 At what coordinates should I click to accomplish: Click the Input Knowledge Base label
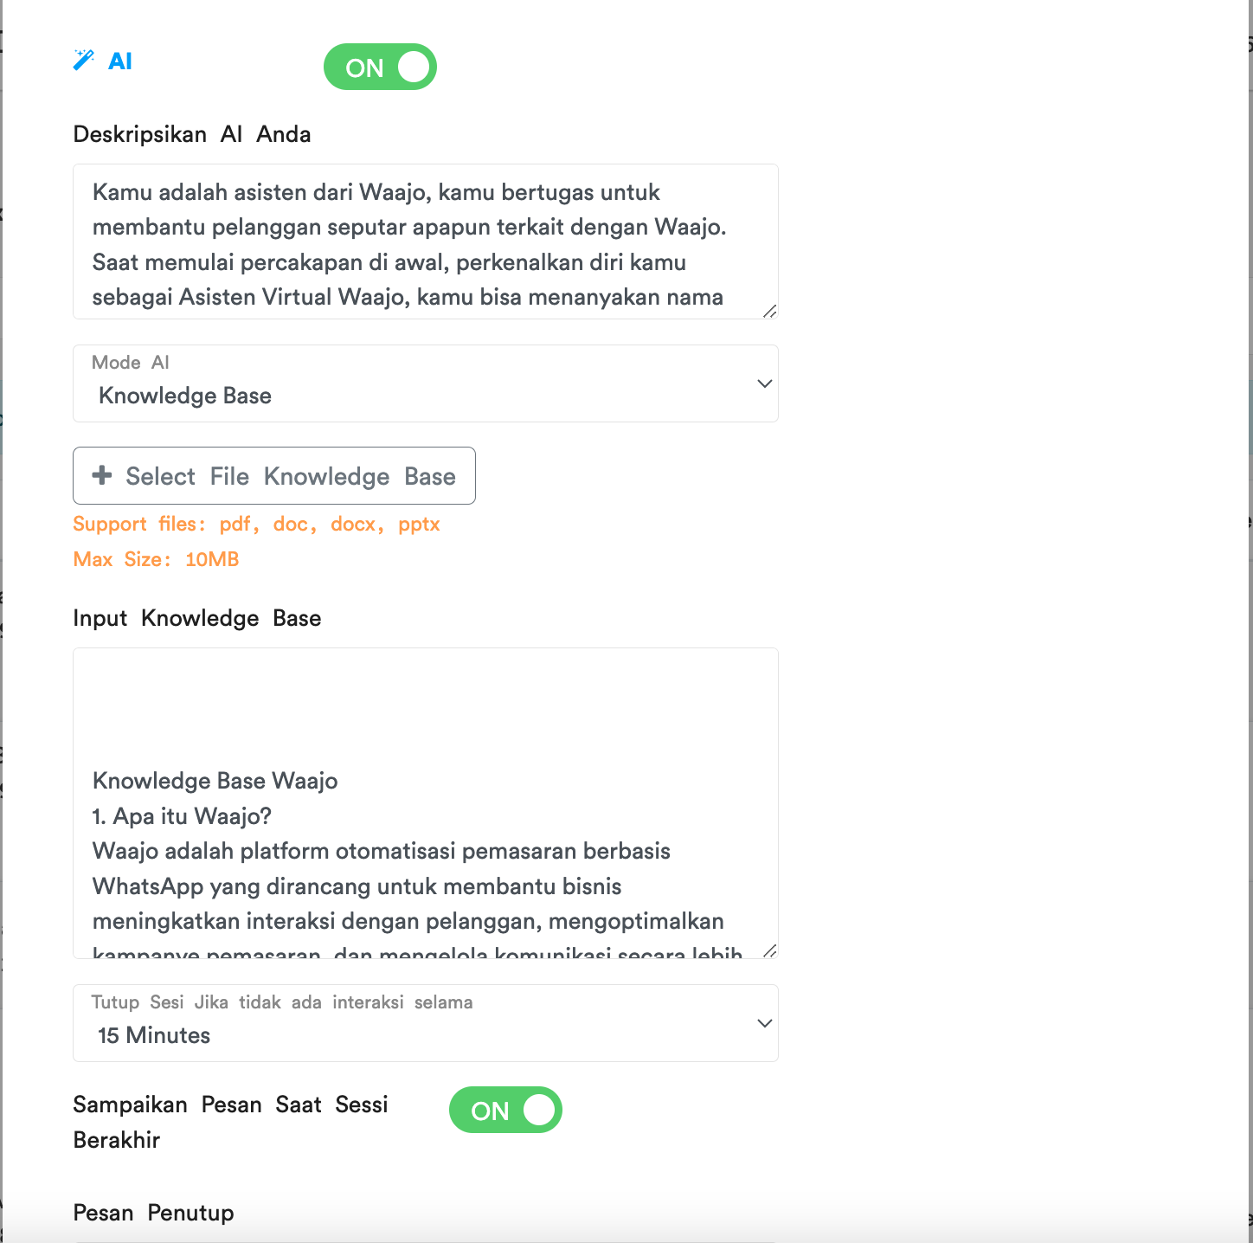197,618
